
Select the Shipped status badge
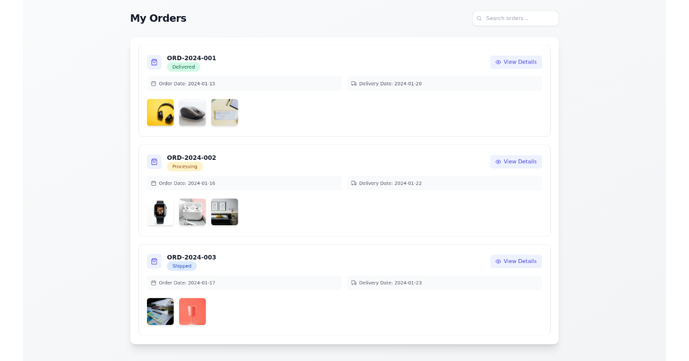point(181,266)
